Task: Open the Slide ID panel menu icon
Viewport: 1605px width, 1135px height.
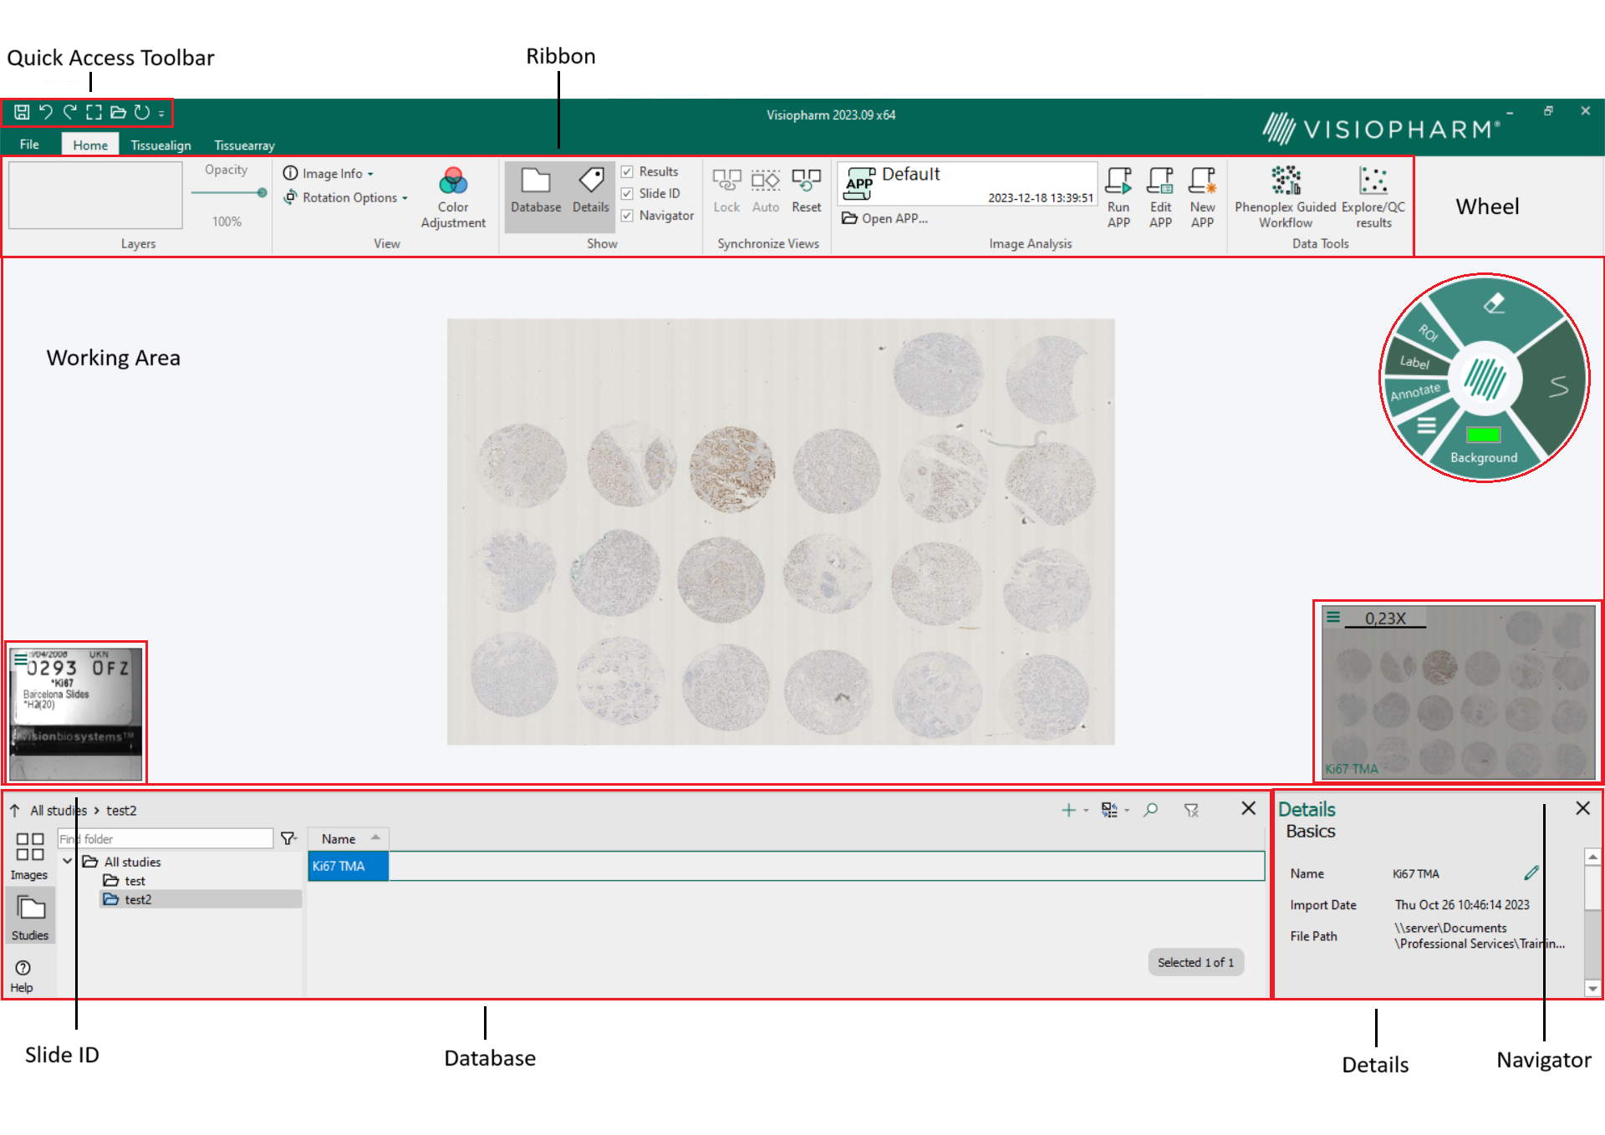Action: (x=20, y=659)
